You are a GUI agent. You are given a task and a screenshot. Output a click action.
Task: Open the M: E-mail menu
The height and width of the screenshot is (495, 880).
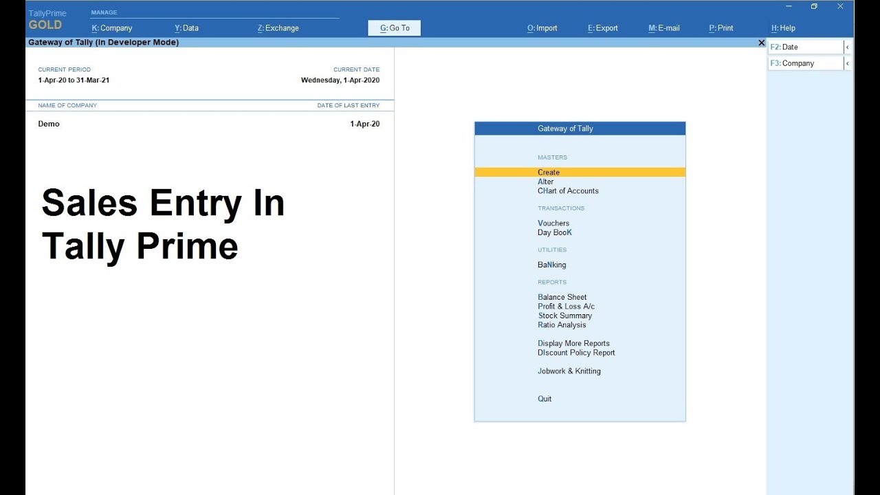[664, 28]
